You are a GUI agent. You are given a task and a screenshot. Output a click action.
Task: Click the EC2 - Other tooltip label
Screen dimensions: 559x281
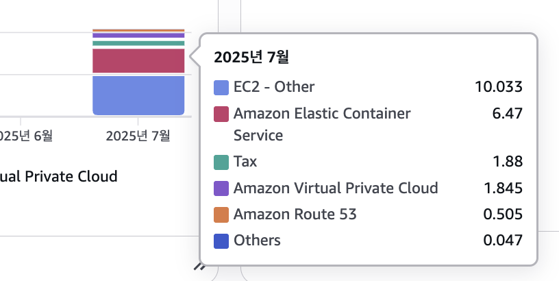point(274,87)
